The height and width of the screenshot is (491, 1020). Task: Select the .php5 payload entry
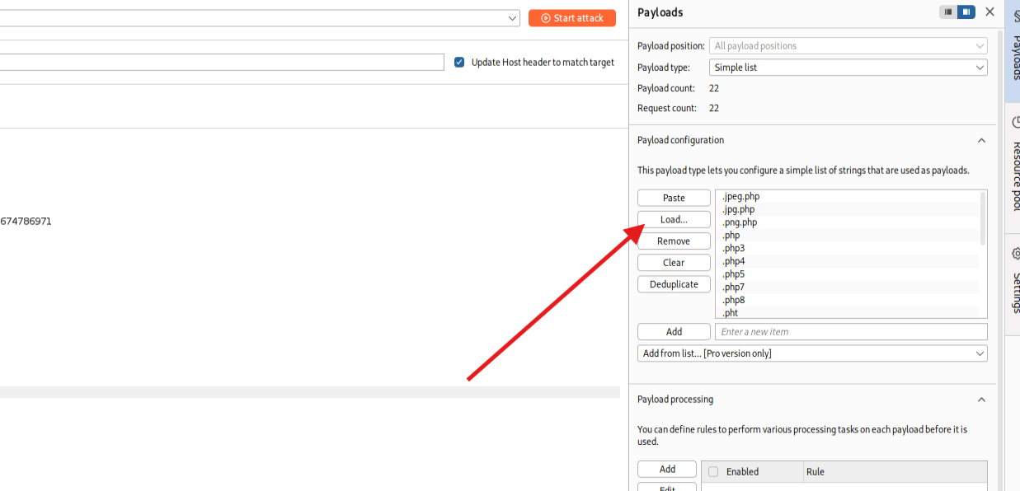[x=734, y=274]
